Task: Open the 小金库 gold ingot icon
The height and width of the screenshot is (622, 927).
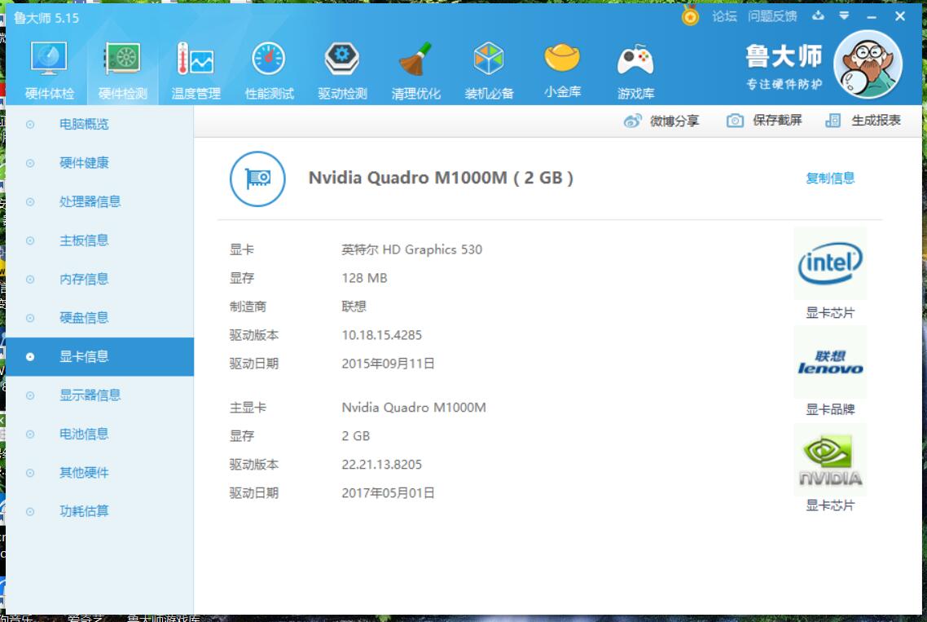Action: tap(562, 60)
